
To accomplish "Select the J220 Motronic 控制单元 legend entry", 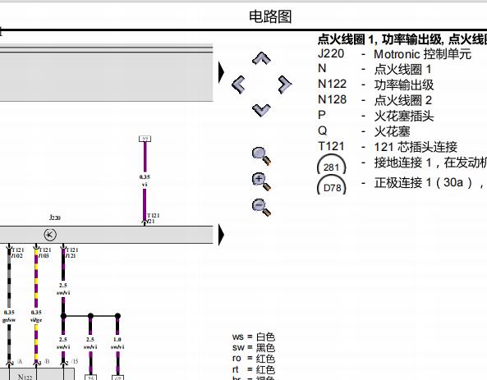I will 394,54.
